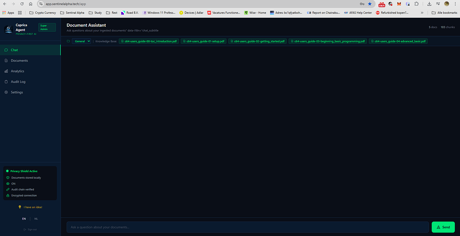Viewport: 460px width, 236px height.
Task: Open the Apps bookmark shortcut
Action: 8,13
